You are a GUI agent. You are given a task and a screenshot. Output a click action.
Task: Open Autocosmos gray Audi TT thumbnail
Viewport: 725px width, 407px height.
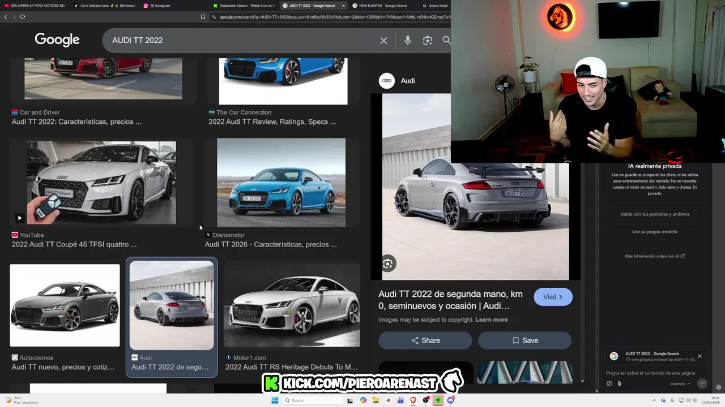65,305
